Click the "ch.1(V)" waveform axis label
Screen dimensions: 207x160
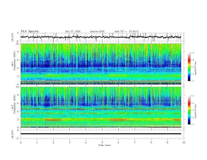coord(13,37)
